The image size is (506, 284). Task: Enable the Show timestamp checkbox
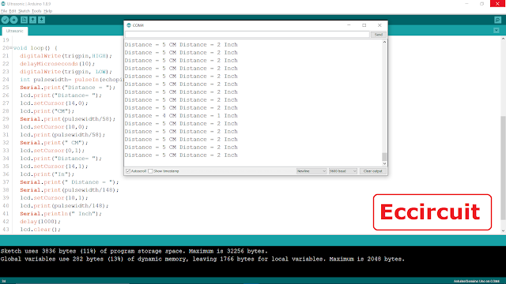coord(150,171)
